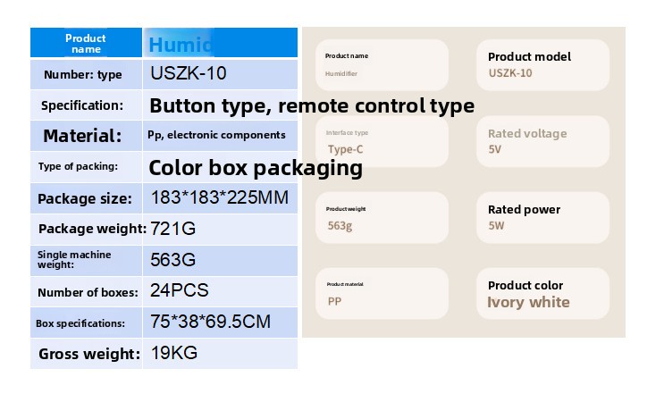Click the Pp, electronic components cell
Screen dimensions: 664x419
tap(217, 136)
